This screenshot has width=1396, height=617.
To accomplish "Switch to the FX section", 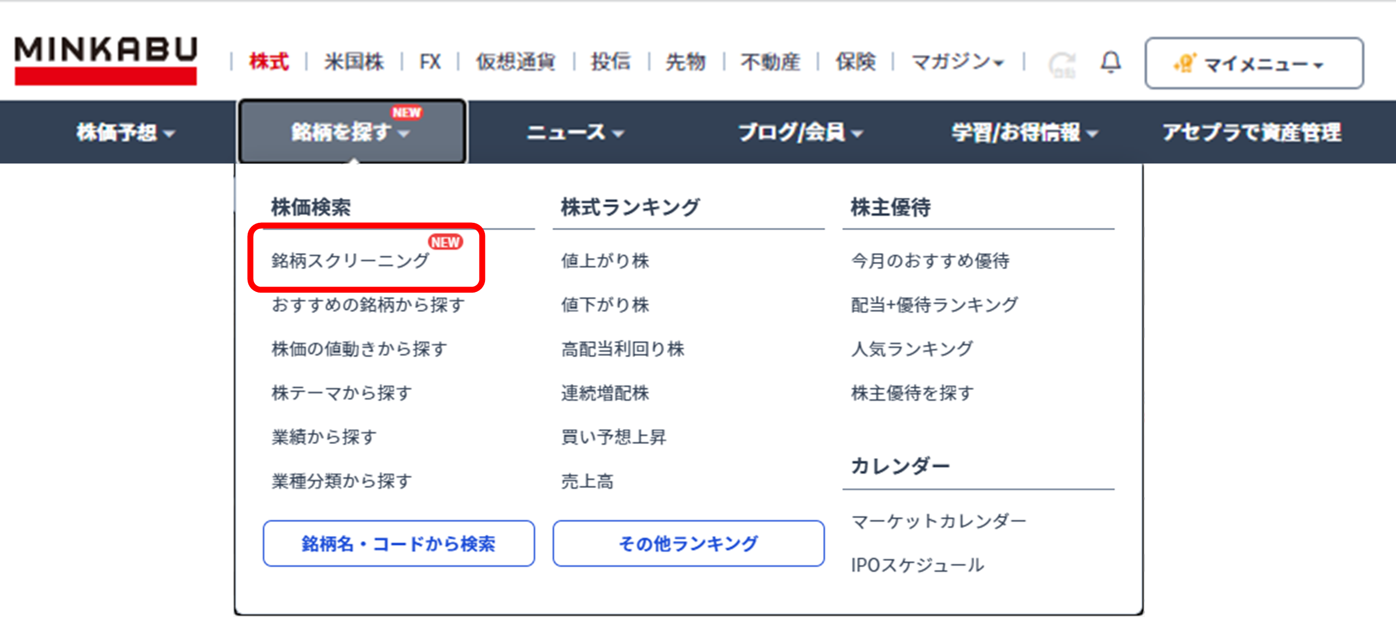I will (x=430, y=62).
